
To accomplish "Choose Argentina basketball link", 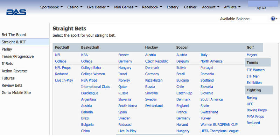I will point(89,99).
